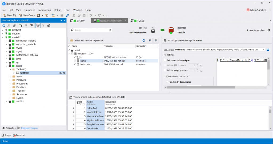Screen dimensions: 273x144
Task: Open the Database menu
Action: pyautogui.click(x=29, y=10)
